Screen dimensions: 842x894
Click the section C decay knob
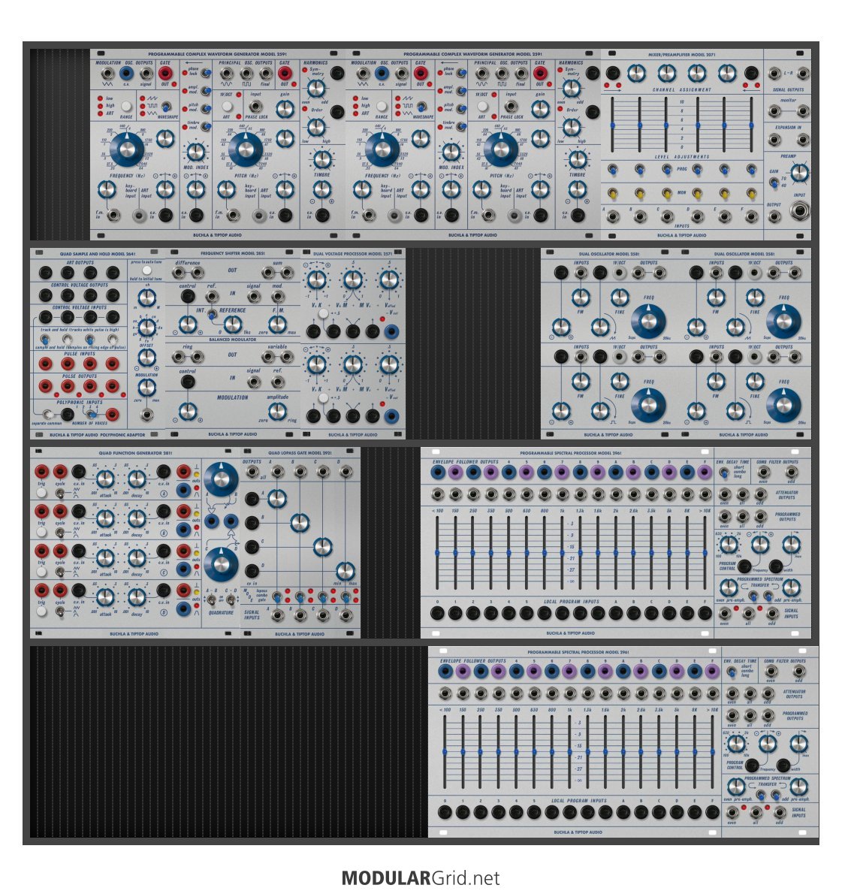(x=137, y=558)
